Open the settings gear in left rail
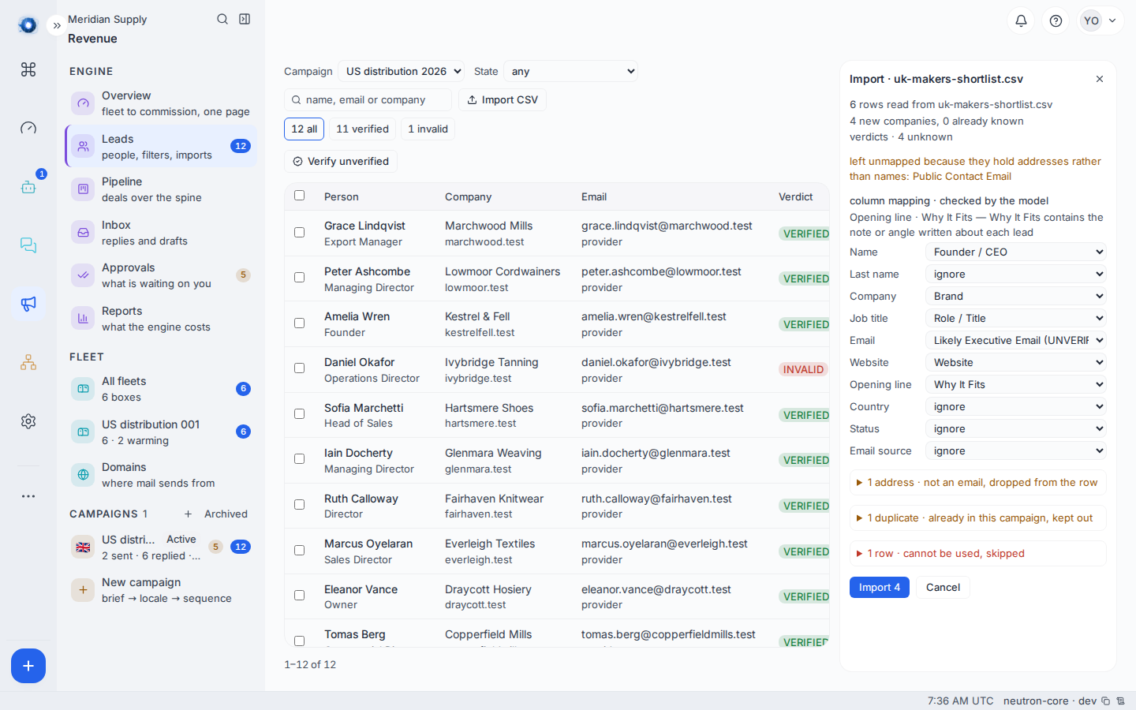Viewport: 1136px width, 710px height. click(28, 421)
